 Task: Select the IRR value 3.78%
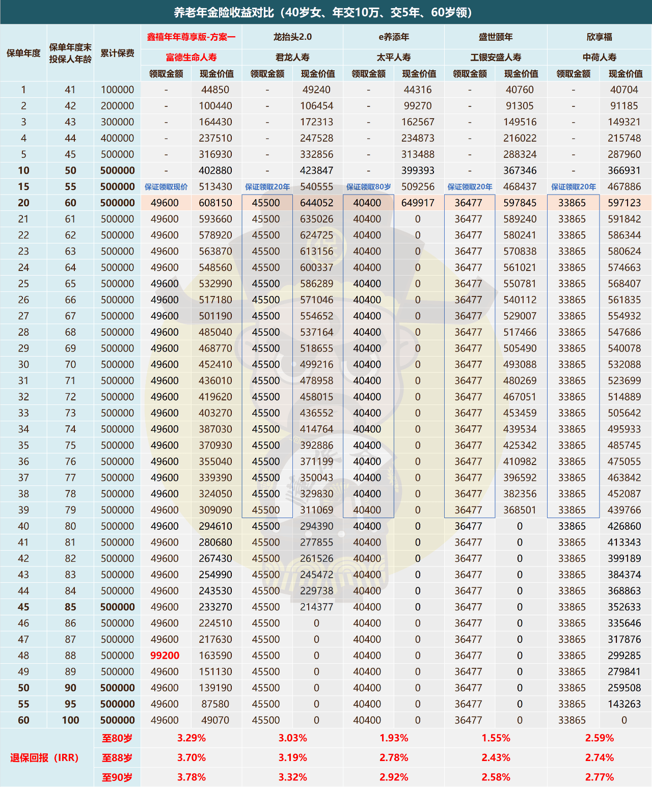192,777
